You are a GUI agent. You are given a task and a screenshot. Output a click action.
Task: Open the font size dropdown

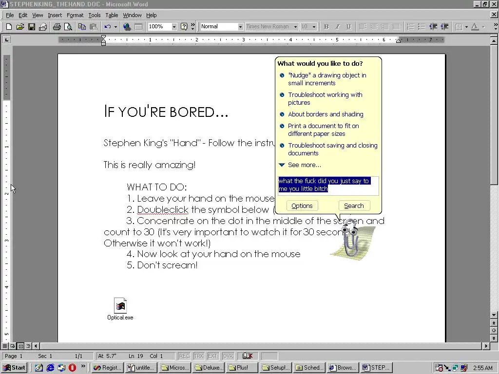tap(314, 27)
